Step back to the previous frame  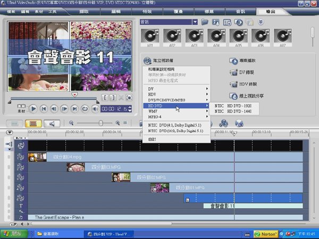point(54,109)
